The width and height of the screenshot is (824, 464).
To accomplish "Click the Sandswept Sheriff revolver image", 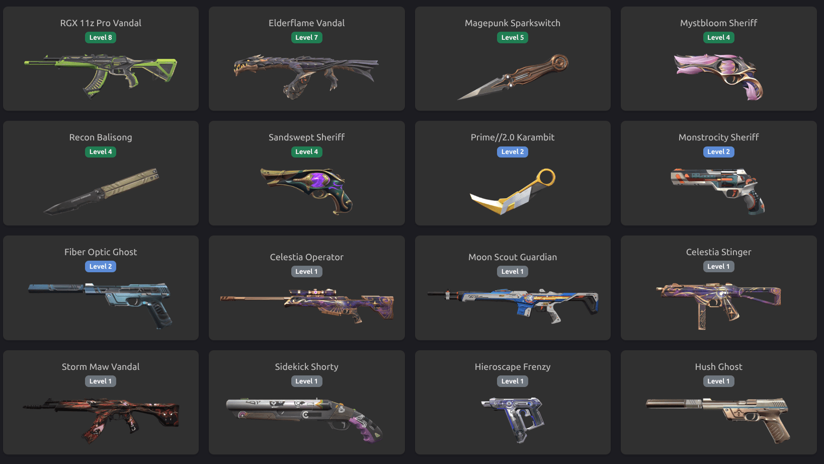I will pos(306,191).
